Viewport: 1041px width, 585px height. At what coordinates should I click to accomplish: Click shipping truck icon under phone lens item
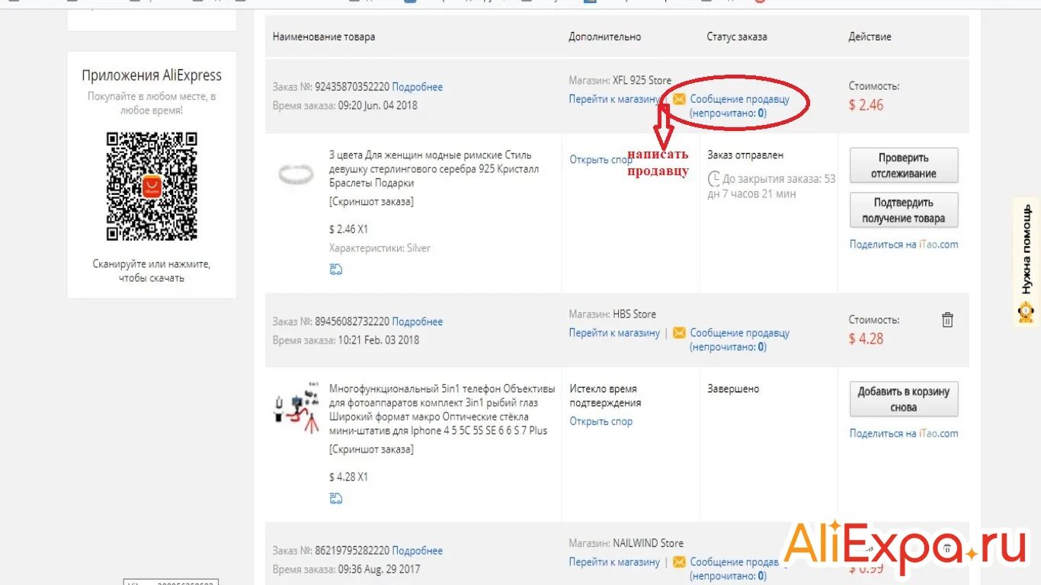pyautogui.click(x=336, y=498)
